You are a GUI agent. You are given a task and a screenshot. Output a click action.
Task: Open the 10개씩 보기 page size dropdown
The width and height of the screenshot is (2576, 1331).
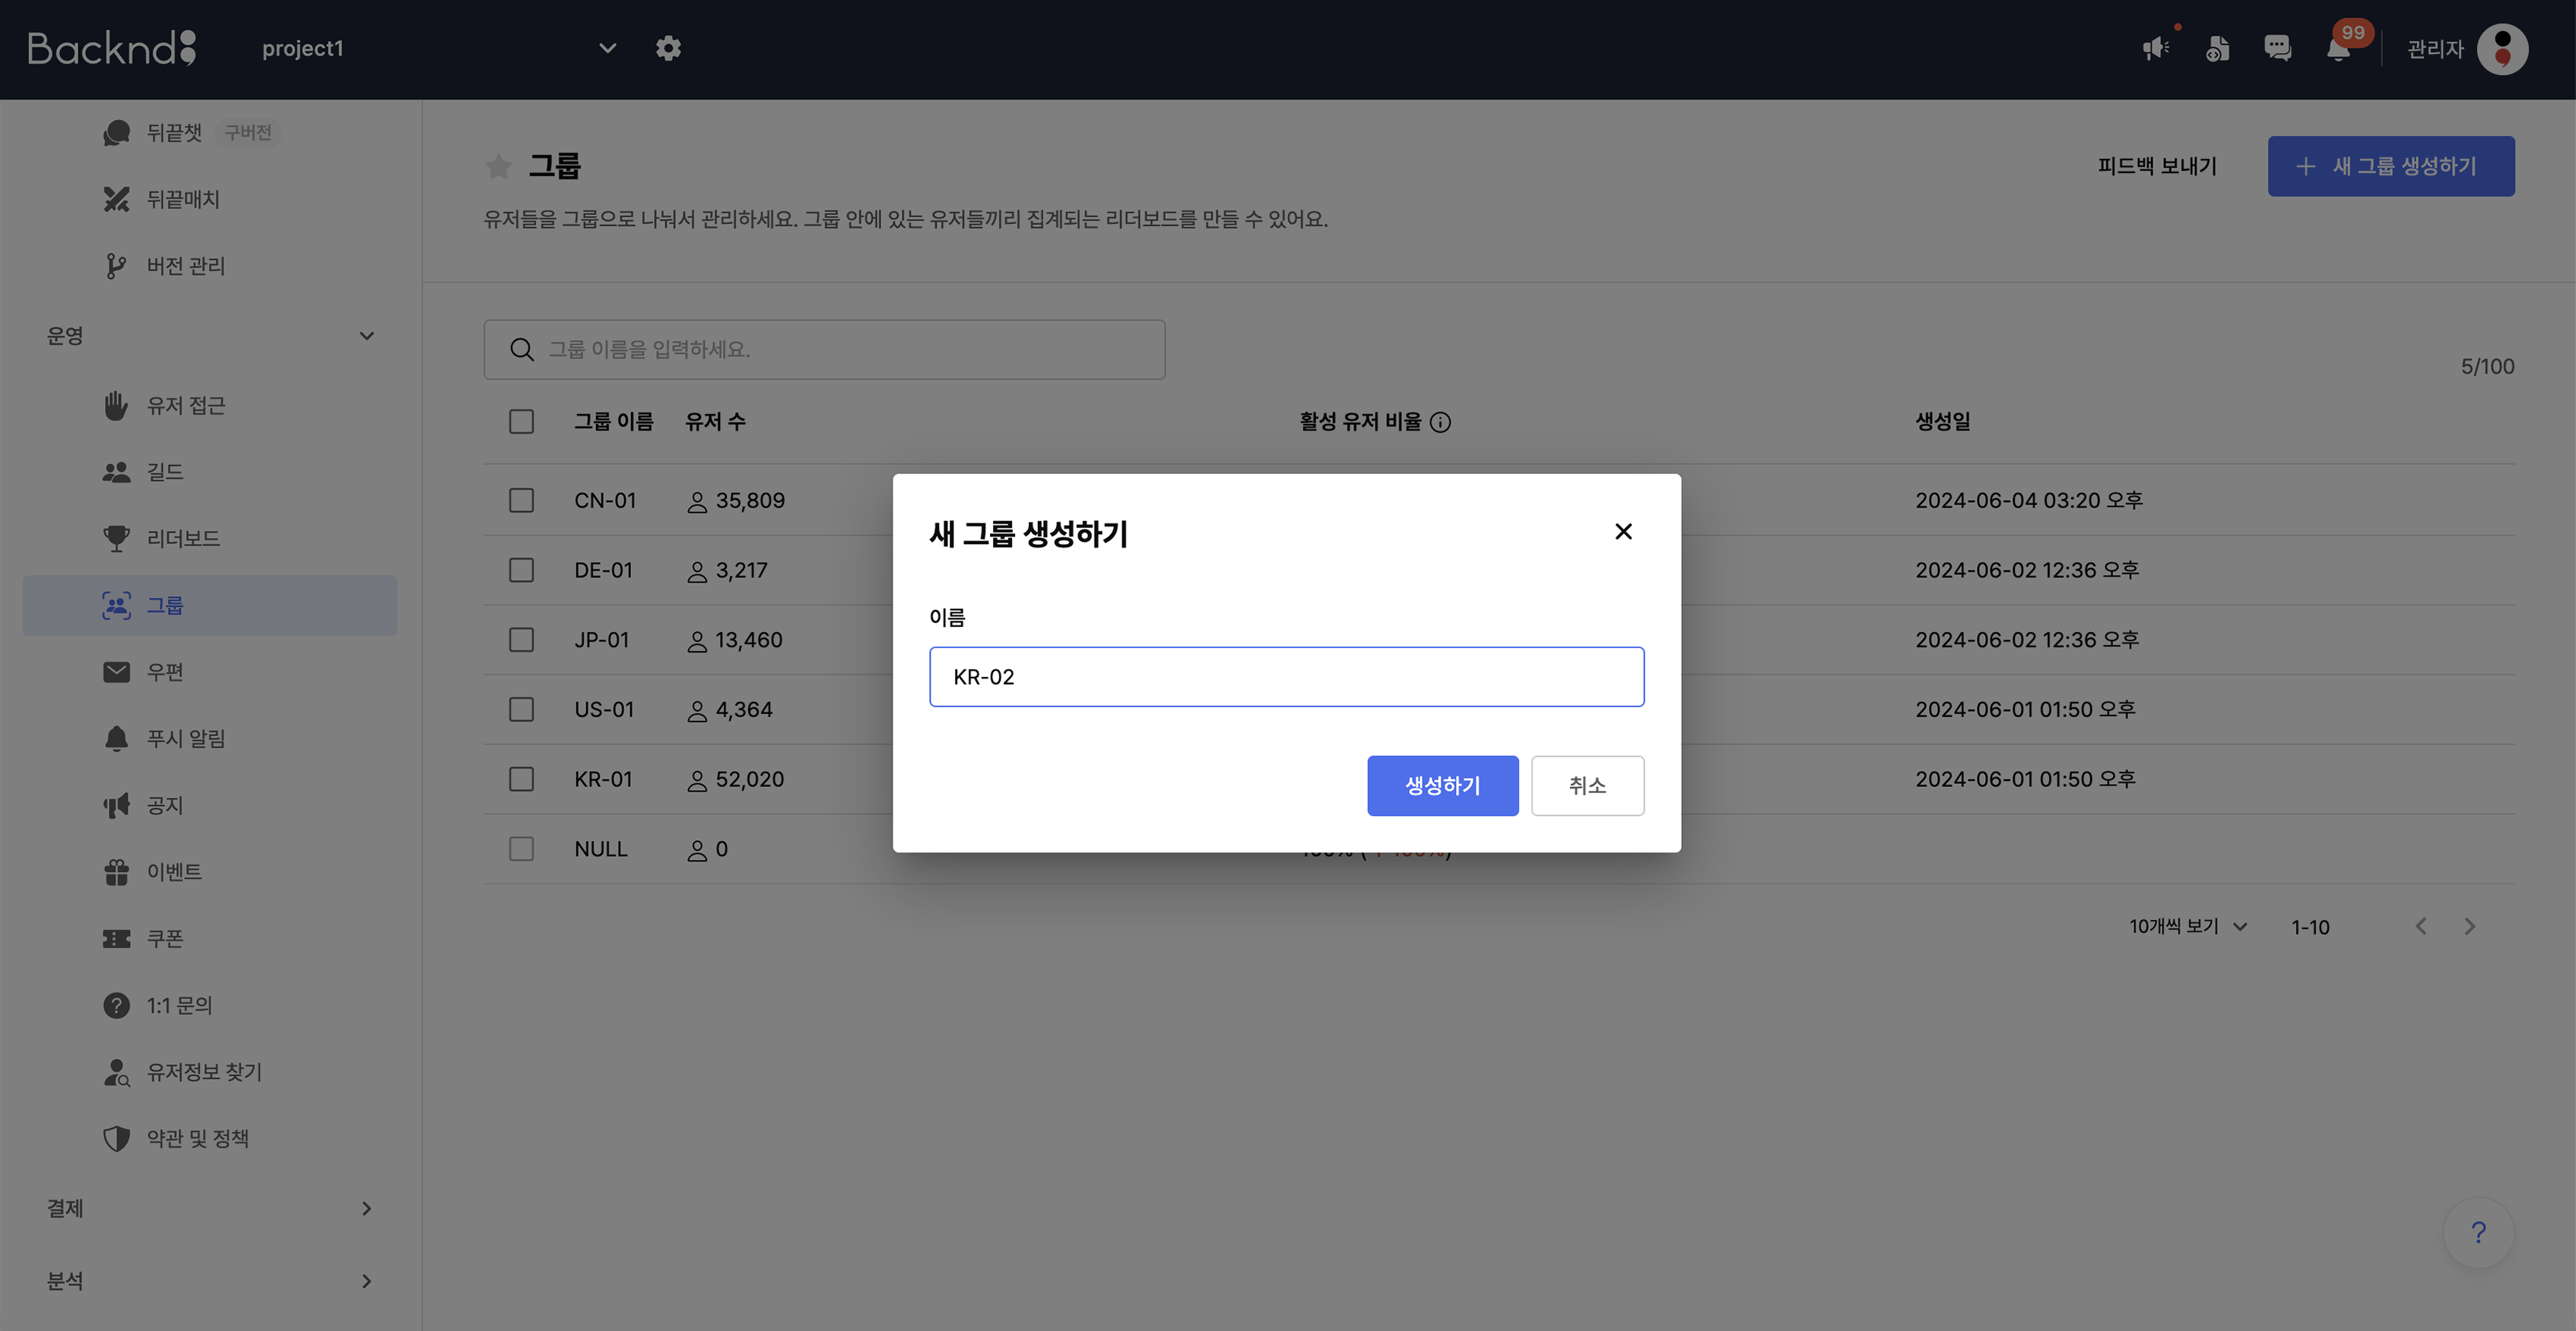click(x=2188, y=926)
